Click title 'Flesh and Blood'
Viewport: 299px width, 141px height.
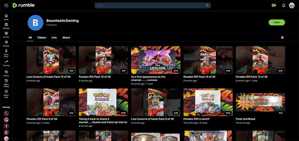click(x=245, y=119)
